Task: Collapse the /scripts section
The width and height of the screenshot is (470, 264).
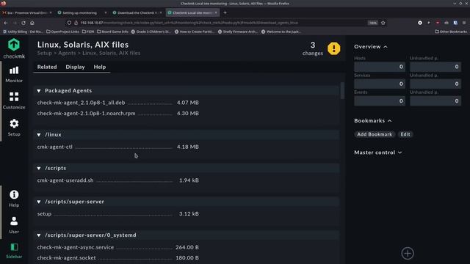Action: click(39, 168)
